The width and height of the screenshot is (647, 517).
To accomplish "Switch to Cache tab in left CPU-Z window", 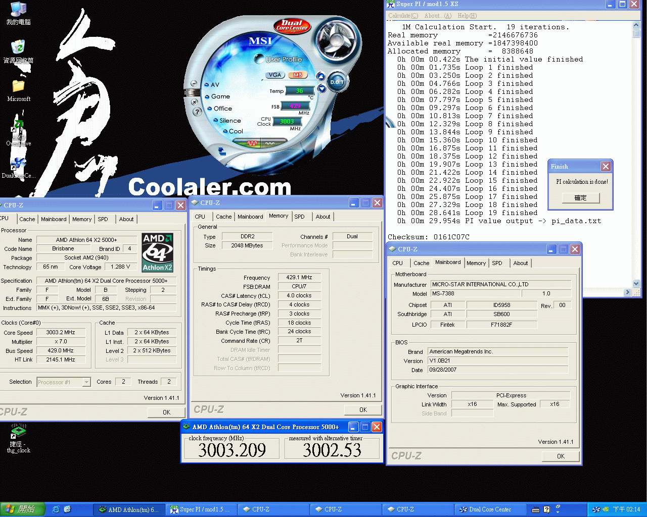I will pos(27,219).
